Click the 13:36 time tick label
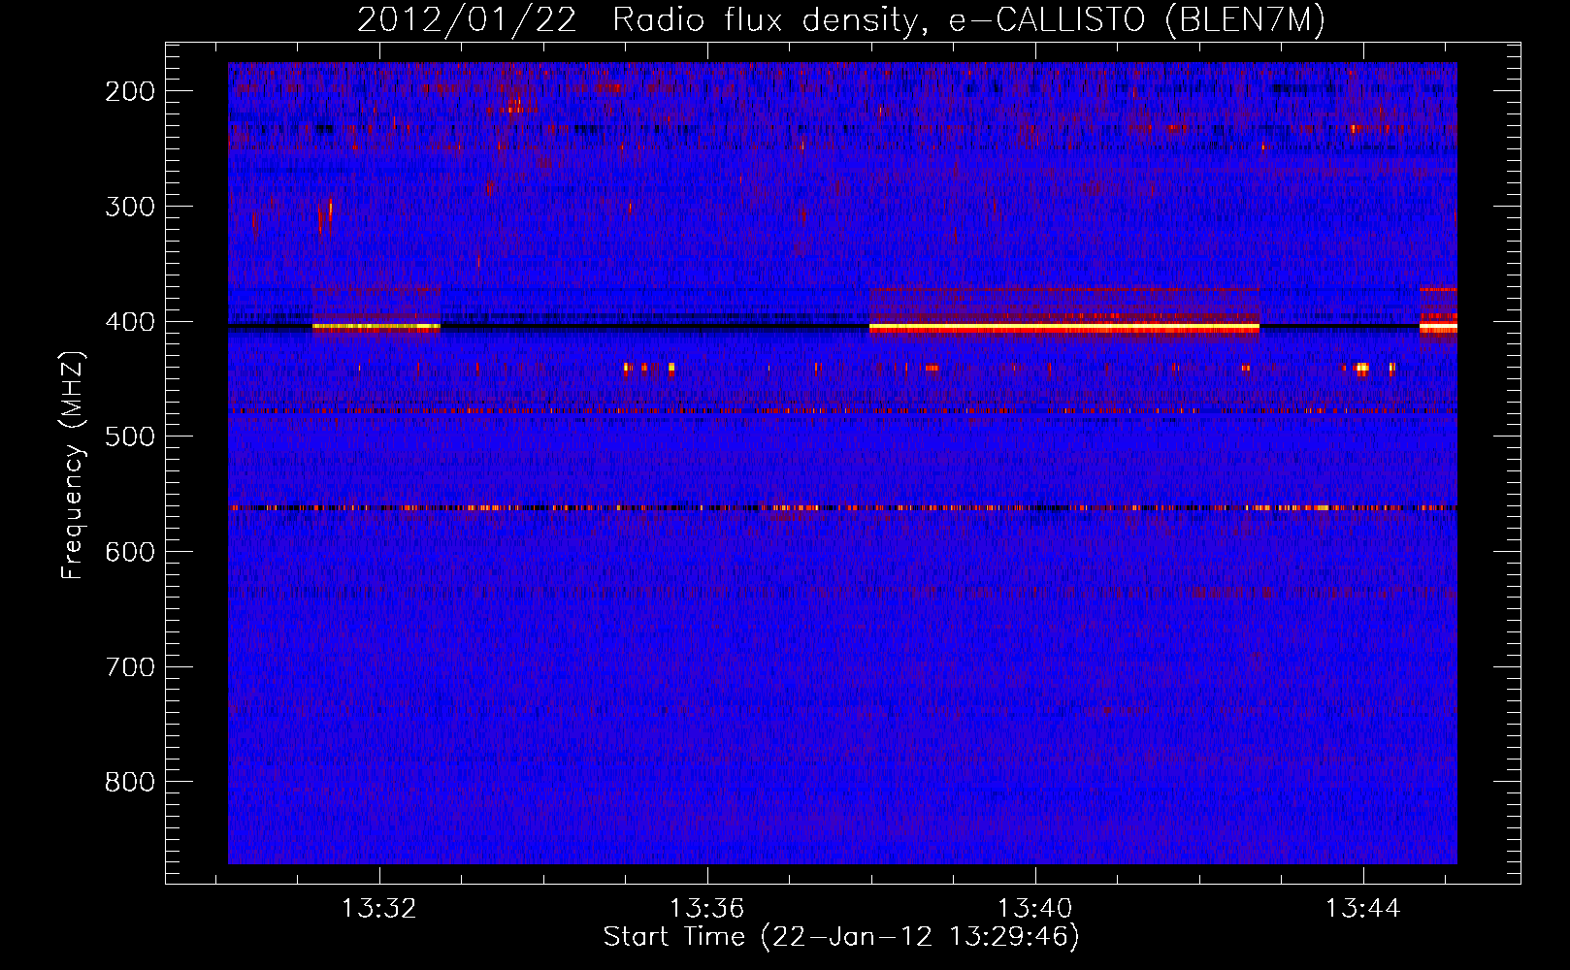Viewport: 1570px width, 970px height. 707,908
